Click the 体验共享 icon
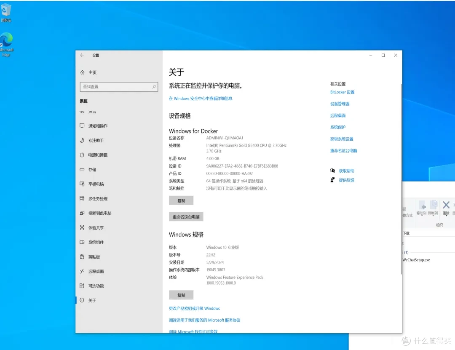 (82, 227)
